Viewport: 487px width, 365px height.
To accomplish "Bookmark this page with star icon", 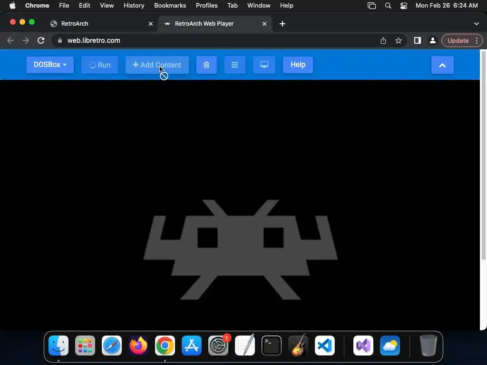I will tap(399, 40).
